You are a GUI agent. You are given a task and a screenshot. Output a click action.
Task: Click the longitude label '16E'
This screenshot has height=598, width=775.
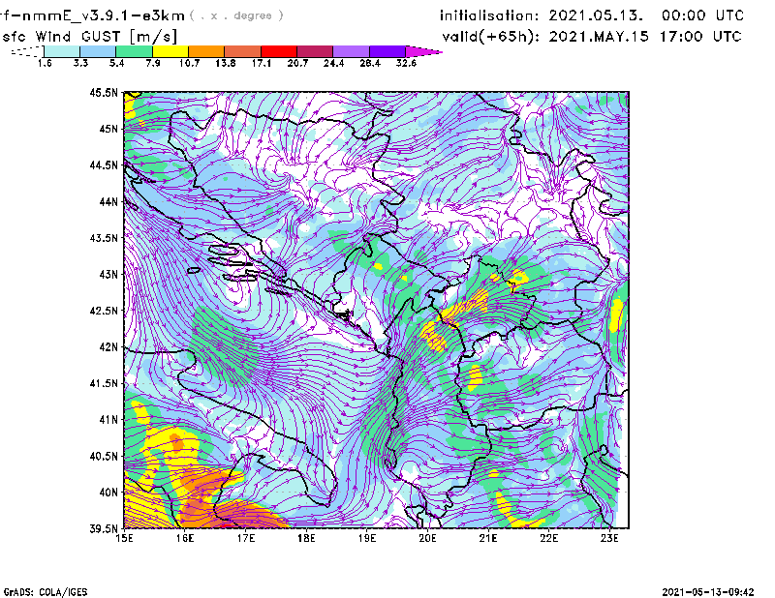pyautogui.click(x=185, y=538)
